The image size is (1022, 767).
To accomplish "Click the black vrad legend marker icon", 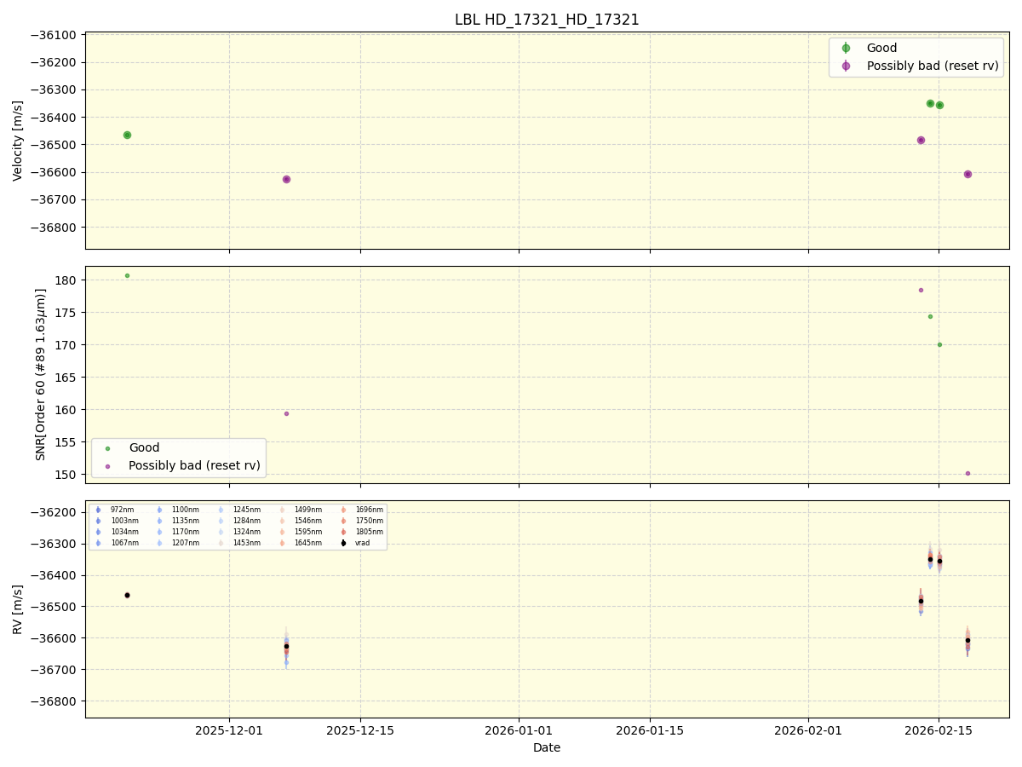I will (343, 543).
